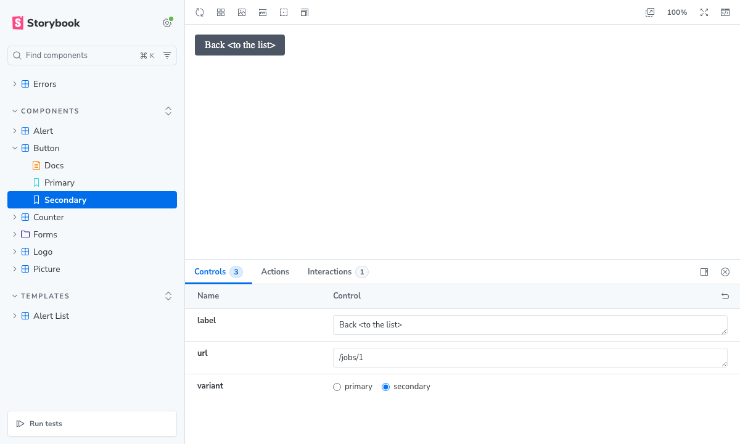This screenshot has width=740, height=444.
Task: Switch to the Actions tab
Action: click(275, 272)
